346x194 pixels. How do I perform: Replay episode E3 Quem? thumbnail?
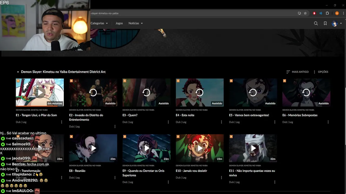click(146, 92)
